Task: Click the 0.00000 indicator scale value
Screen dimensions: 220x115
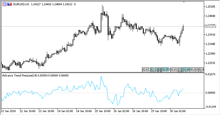Action: pyautogui.click(x=210, y=93)
